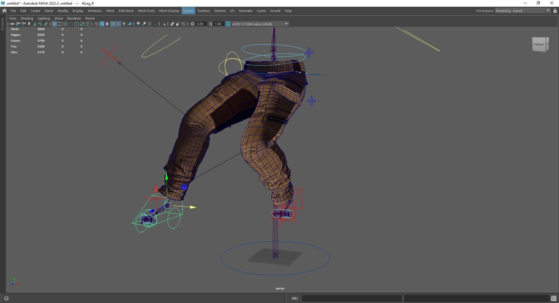This screenshot has width=559, height=303.
Task: Open the panel Show menu
Action: click(59, 18)
